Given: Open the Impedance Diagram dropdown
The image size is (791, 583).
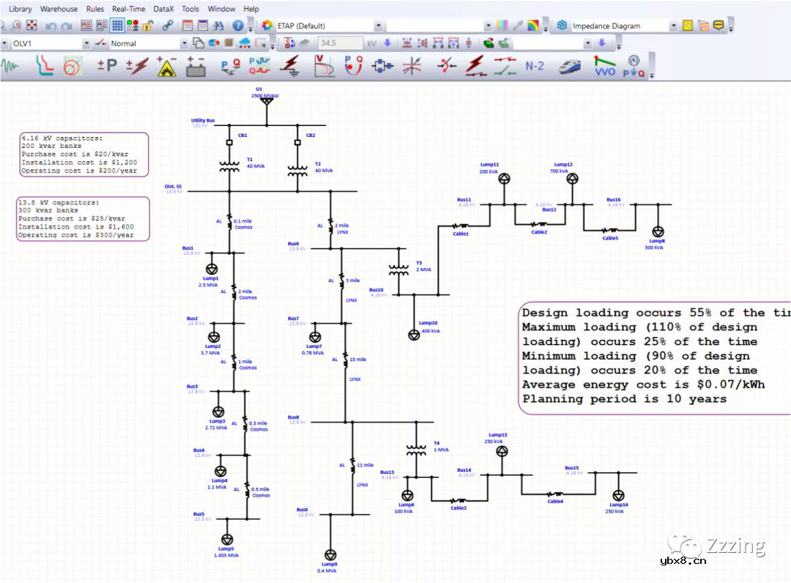Looking at the screenshot, I should 673,26.
